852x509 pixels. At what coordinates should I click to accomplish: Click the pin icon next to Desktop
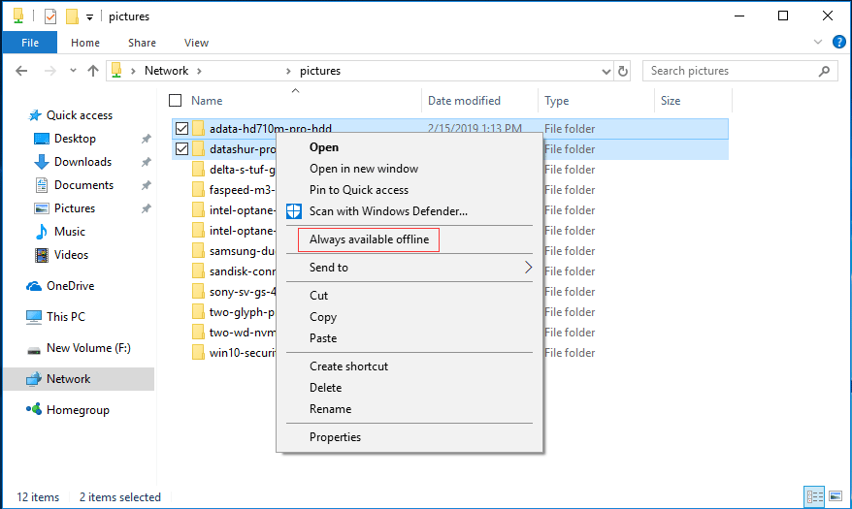147,139
